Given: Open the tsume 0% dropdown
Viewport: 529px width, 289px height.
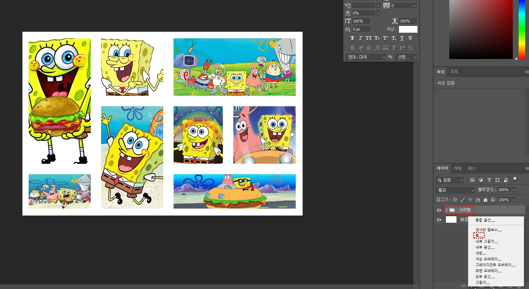Looking at the screenshot, I should tap(378, 13).
